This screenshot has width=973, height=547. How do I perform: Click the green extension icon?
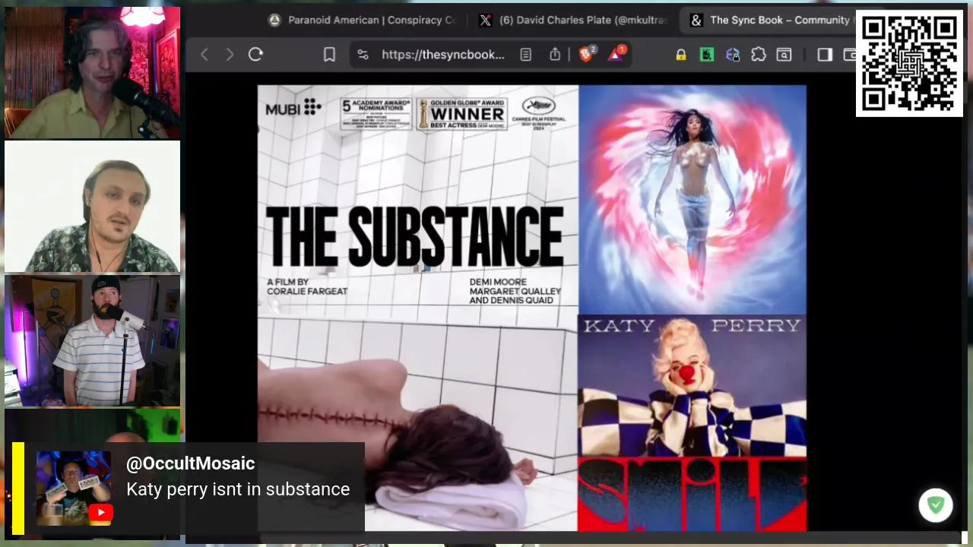click(x=707, y=54)
